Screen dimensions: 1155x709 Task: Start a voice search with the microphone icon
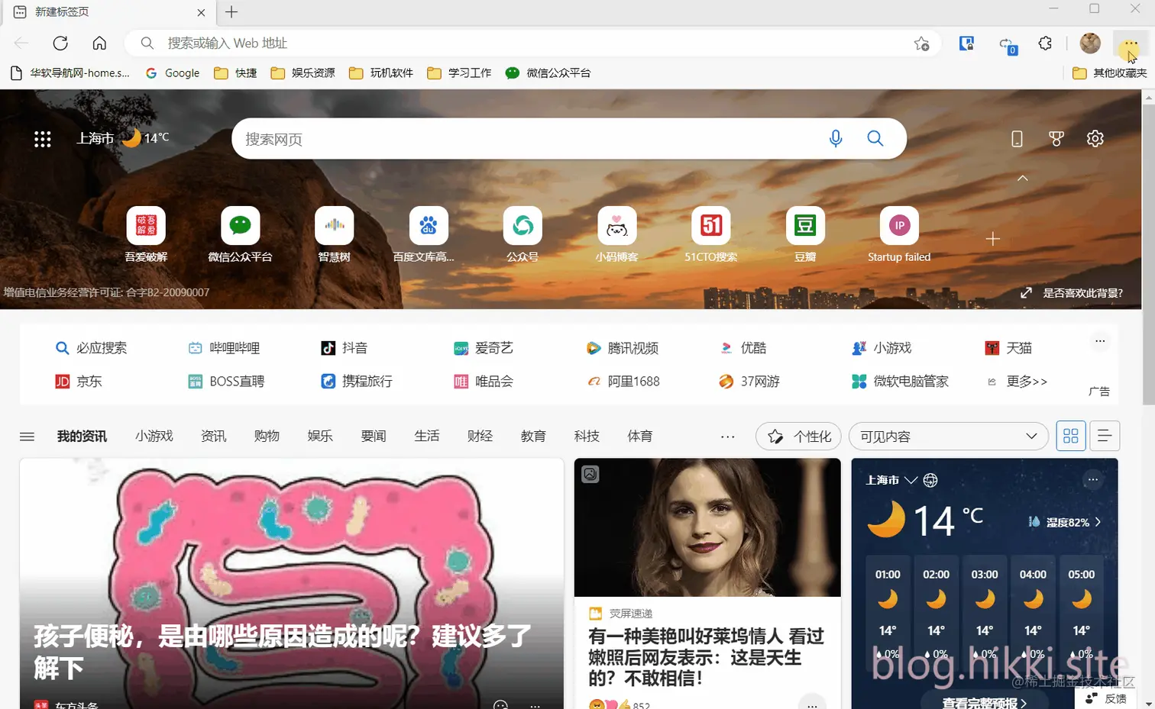(835, 138)
